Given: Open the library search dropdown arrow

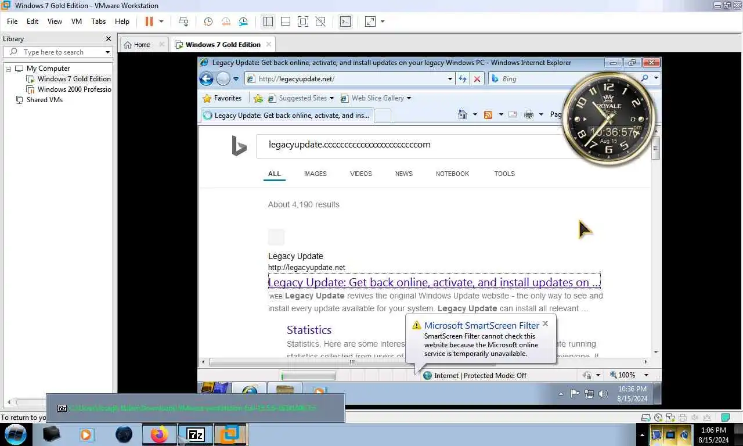Looking at the screenshot, I should (107, 52).
